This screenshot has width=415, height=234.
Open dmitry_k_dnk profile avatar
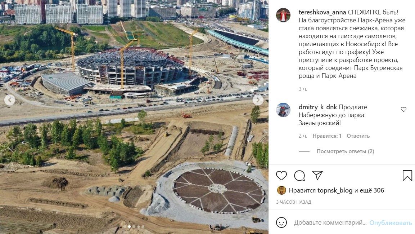(x=283, y=110)
